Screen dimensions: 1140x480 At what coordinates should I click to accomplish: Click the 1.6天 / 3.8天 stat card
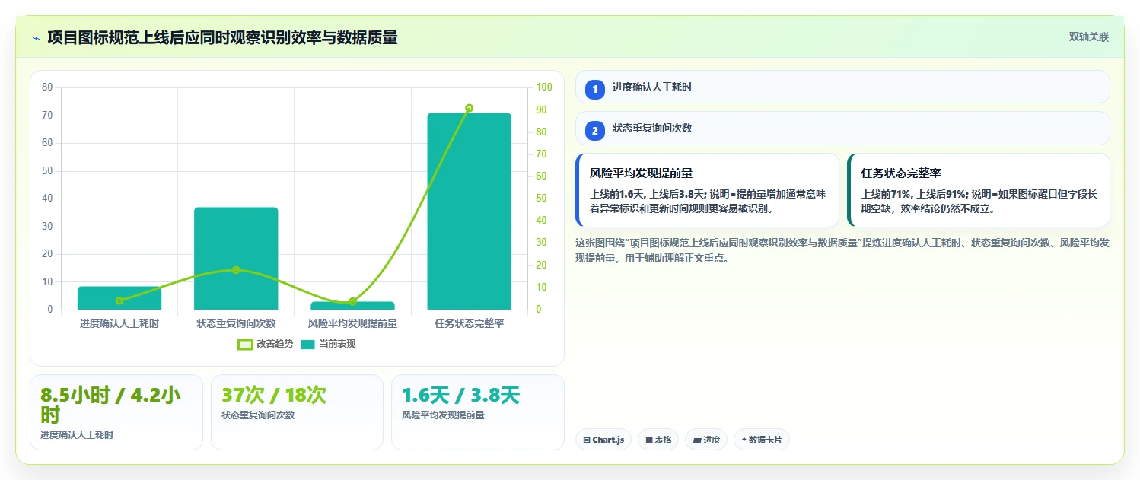click(478, 412)
